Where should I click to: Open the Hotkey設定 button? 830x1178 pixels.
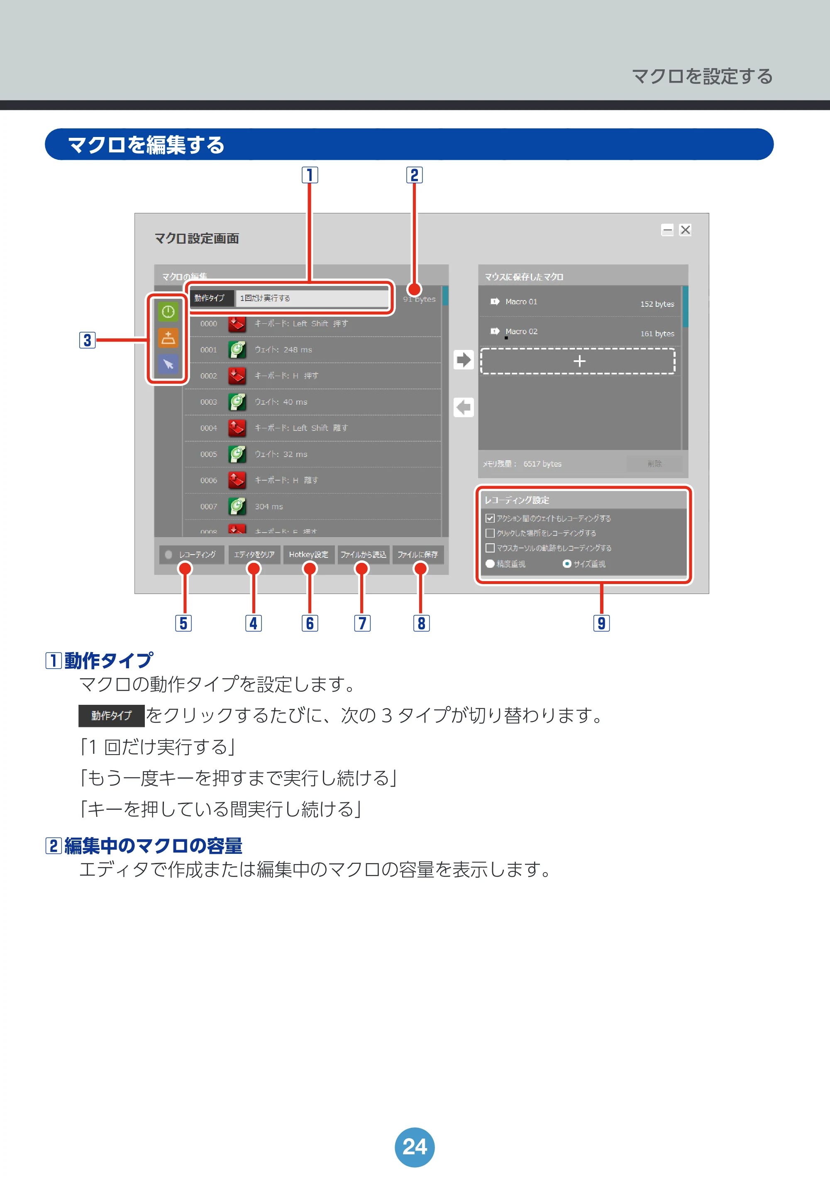(x=309, y=555)
